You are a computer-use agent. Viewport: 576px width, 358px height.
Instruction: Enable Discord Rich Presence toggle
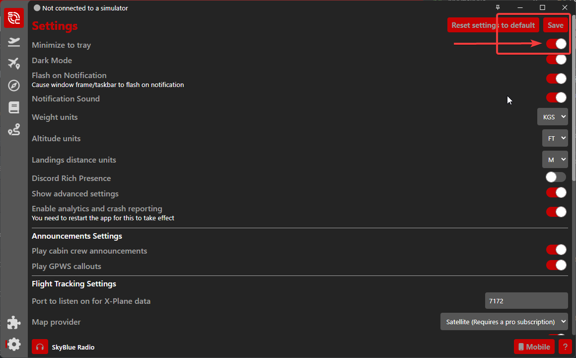(x=556, y=177)
